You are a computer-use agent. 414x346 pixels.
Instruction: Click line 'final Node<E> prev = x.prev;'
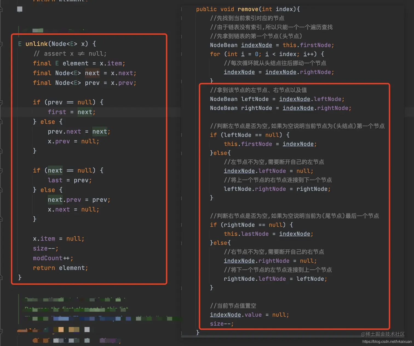click(84, 83)
